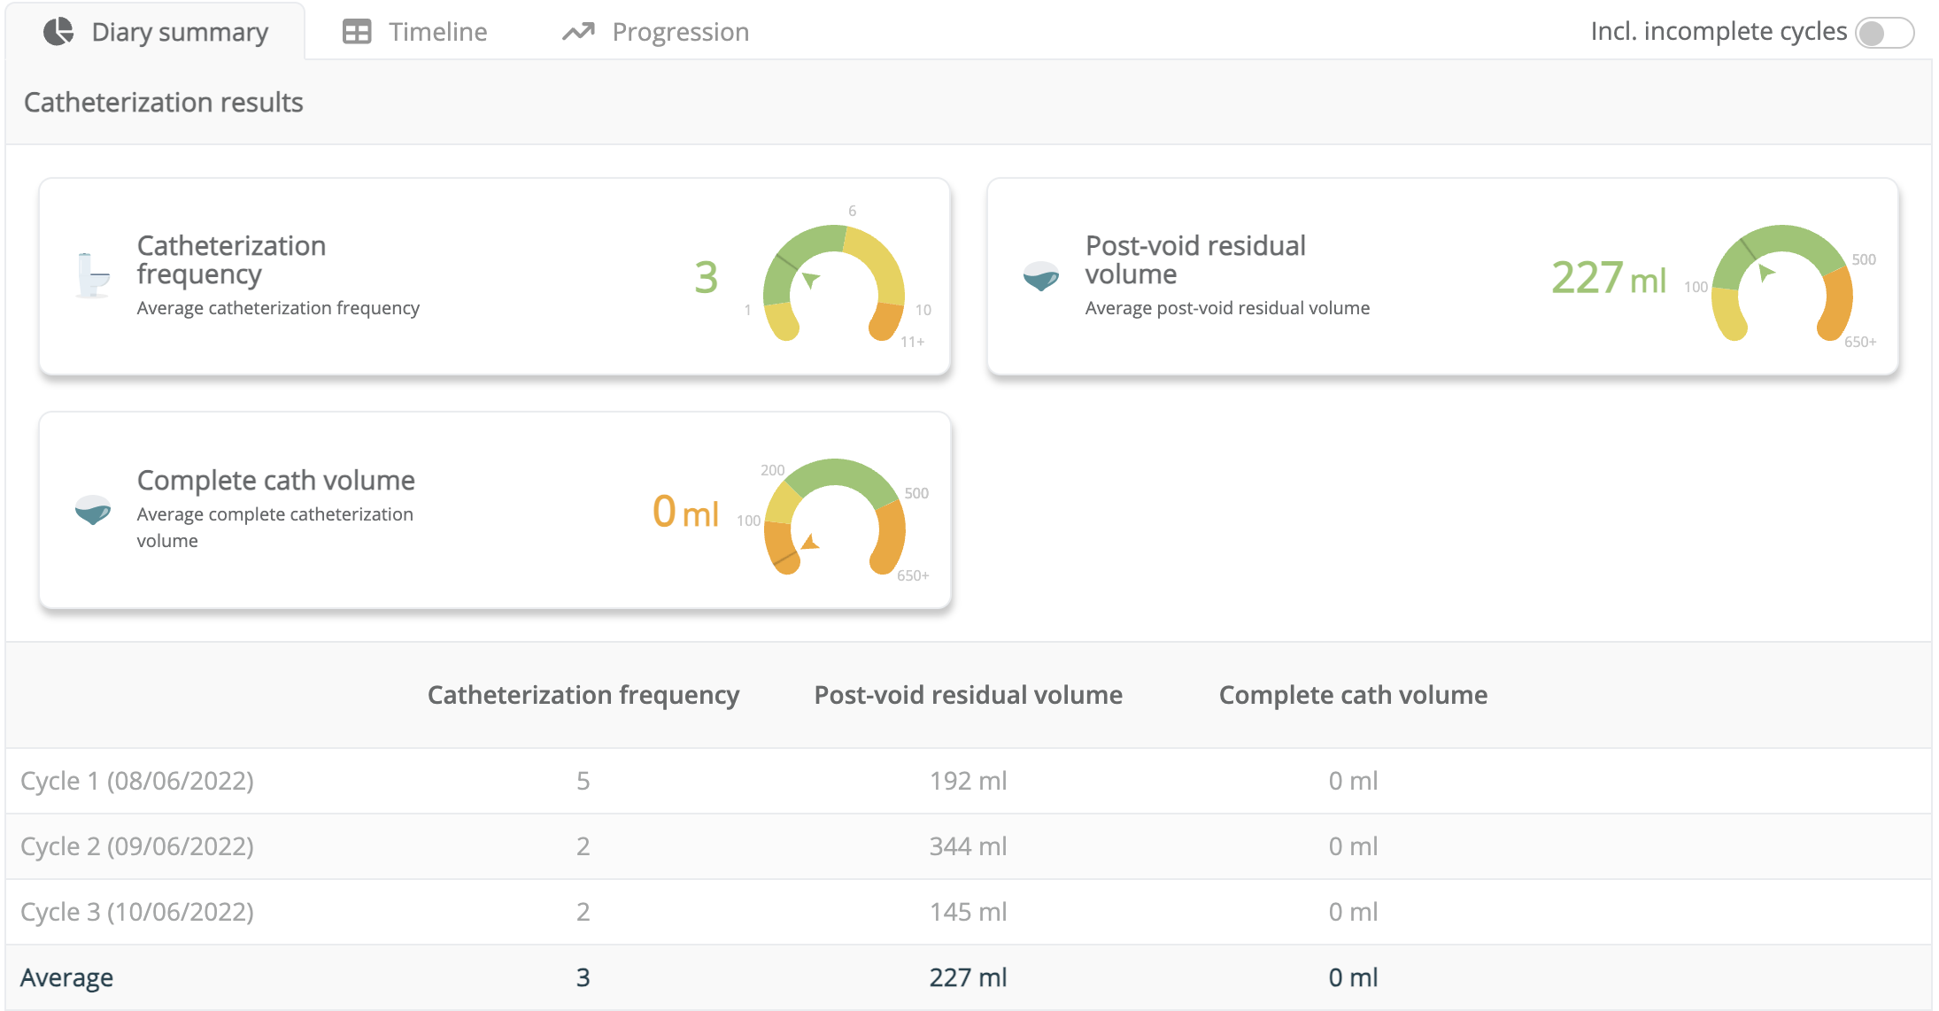This screenshot has width=1939, height=1011.
Task: Click the Complete cath volume column header
Action: pos(1354,695)
